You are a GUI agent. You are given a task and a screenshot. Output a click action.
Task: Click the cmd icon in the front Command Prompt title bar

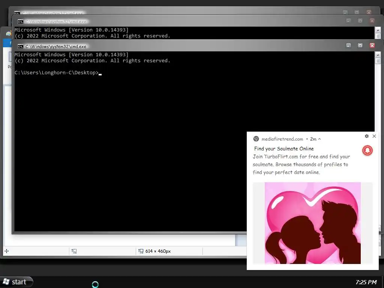pos(21,46)
